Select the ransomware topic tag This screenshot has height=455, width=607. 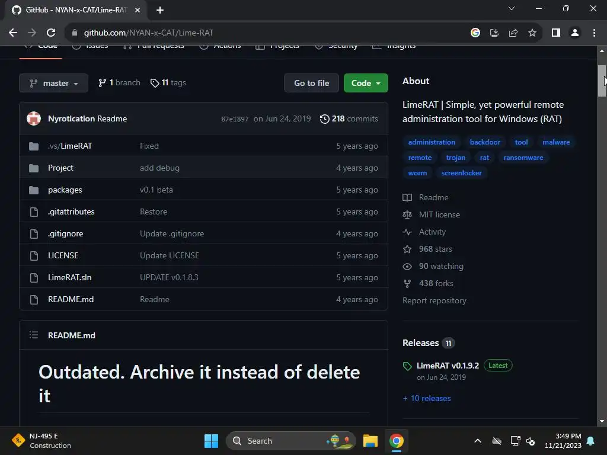point(523,158)
